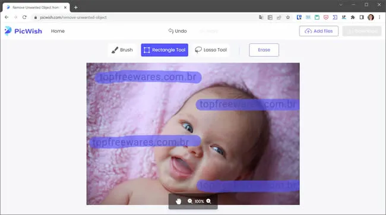
Task: Zoom out with the minus magnifier
Action: [x=190, y=201]
